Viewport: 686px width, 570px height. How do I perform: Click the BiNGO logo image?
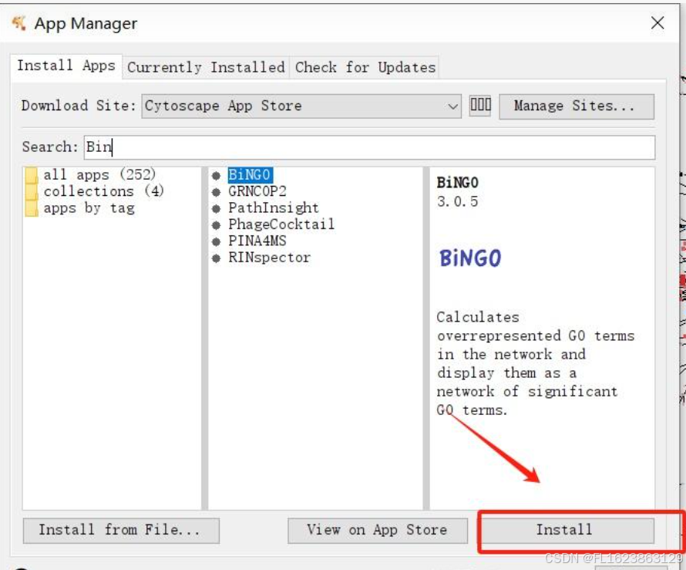point(470,258)
